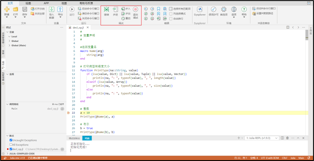
Task: Enable the 自动换行 checkbox
Action: 171,18
